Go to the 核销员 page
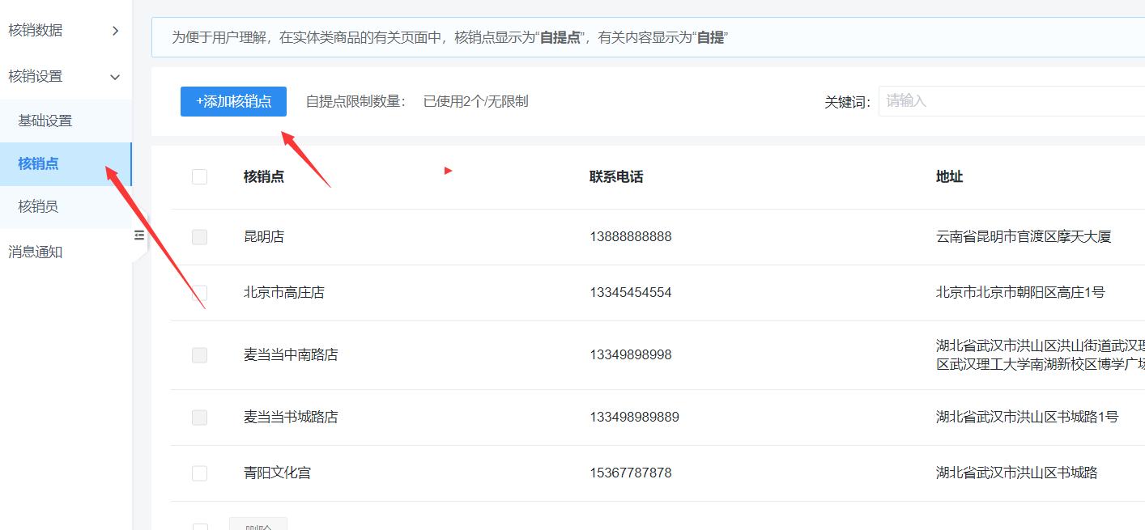 tap(38, 206)
